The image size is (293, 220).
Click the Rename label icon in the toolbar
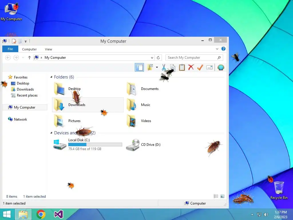(209, 67)
